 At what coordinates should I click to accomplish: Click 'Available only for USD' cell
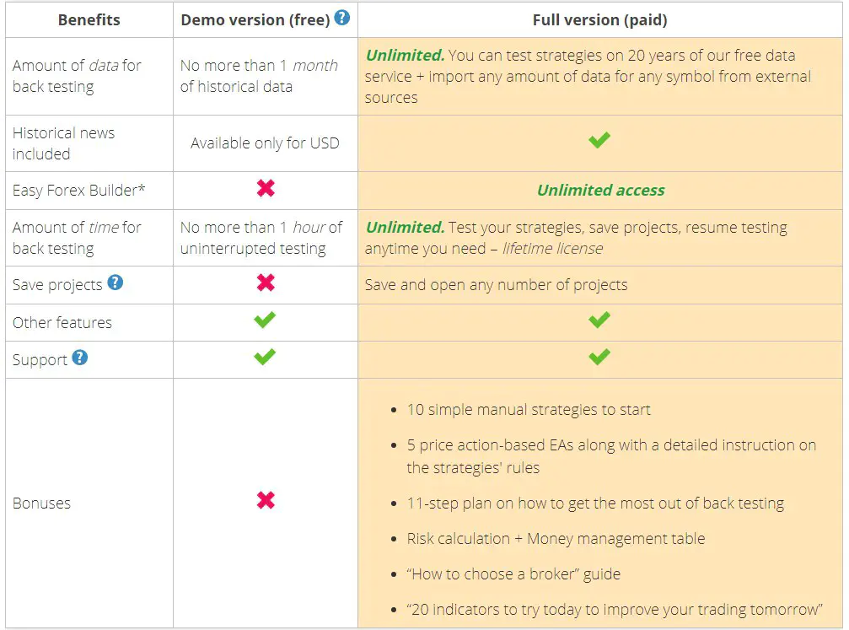(265, 143)
